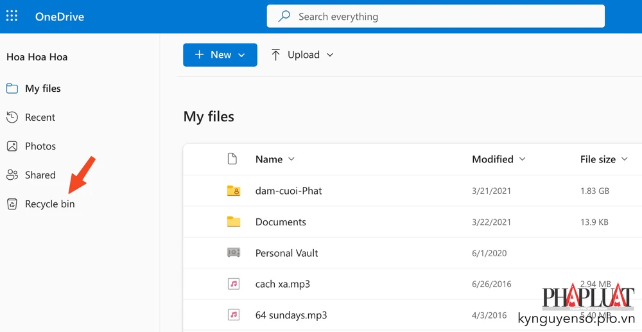Viewport: 642px width, 332px height.
Task: Click the file type column header icon
Action: (232, 159)
